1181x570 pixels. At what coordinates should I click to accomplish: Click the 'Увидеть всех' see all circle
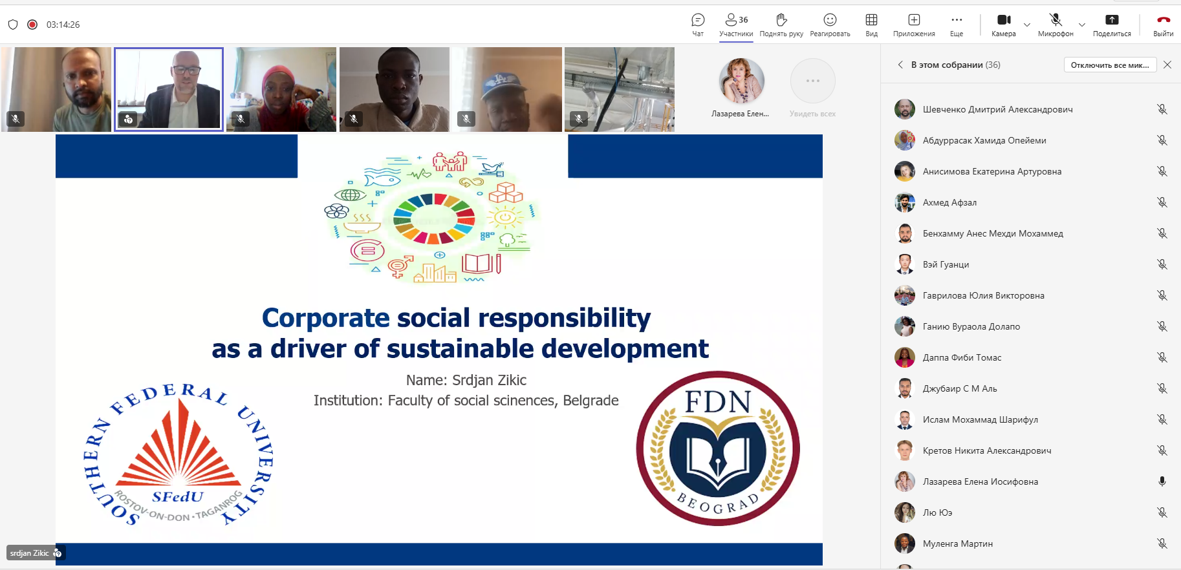812,81
